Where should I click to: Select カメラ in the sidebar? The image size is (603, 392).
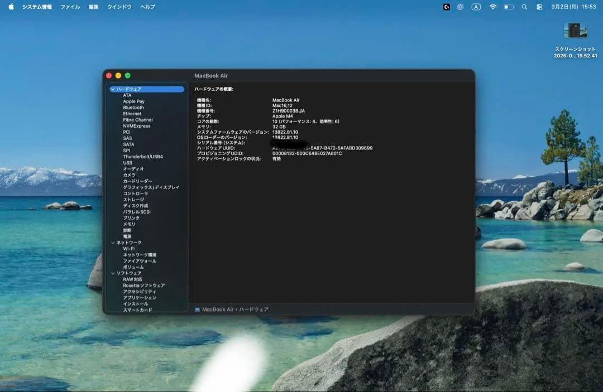point(129,175)
